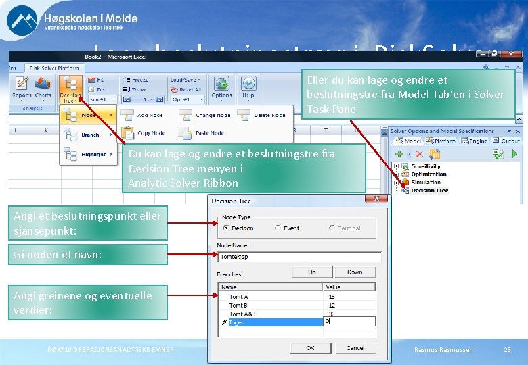Click the Up button in the Decision Tree dialog
The width and height of the screenshot is (528, 365).
coord(312,272)
